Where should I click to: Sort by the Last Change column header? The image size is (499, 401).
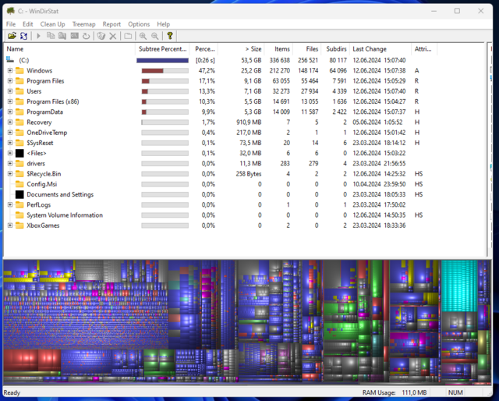[370, 49]
